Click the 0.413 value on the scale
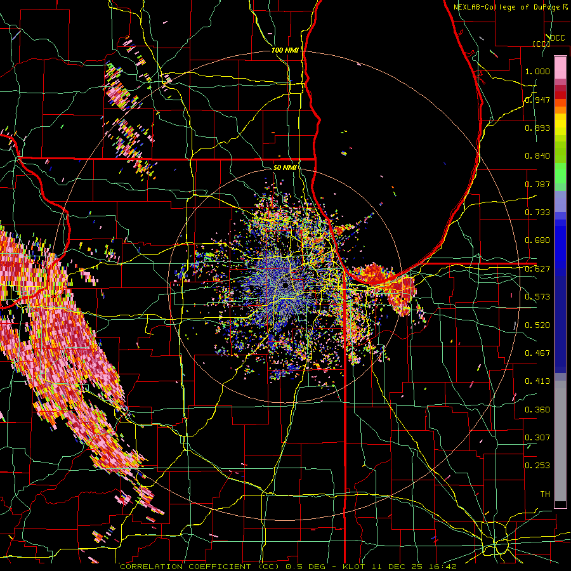The height and width of the screenshot is (571, 571). tap(537, 381)
